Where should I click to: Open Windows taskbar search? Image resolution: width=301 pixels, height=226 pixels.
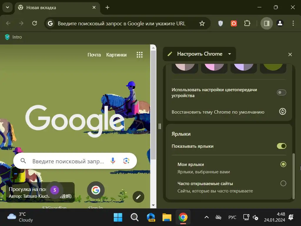coord(135,217)
